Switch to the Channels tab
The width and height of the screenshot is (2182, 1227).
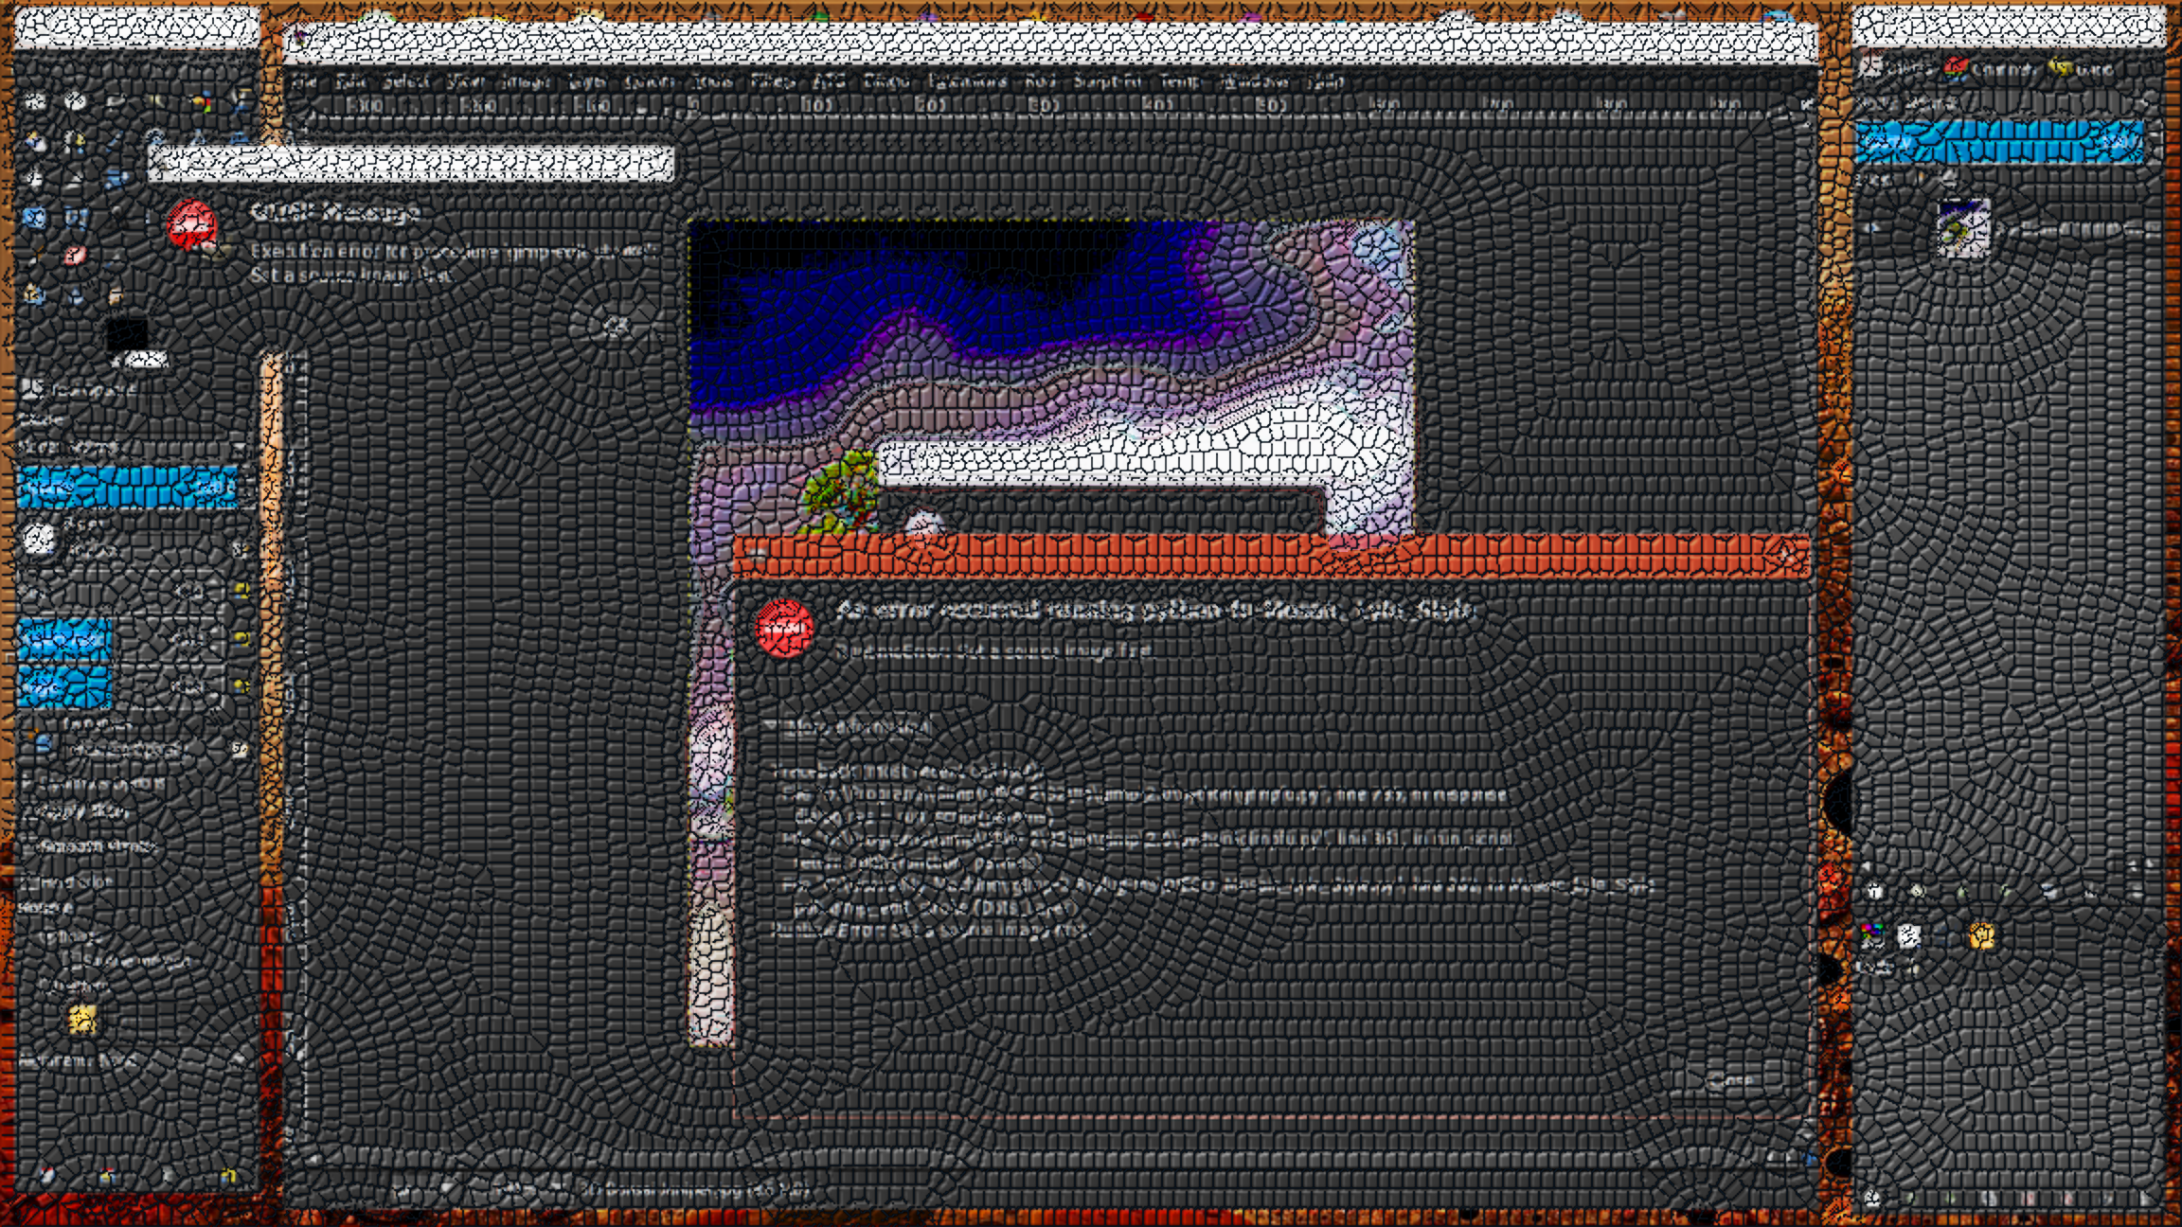pyautogui.click(x=1991, y=69)
